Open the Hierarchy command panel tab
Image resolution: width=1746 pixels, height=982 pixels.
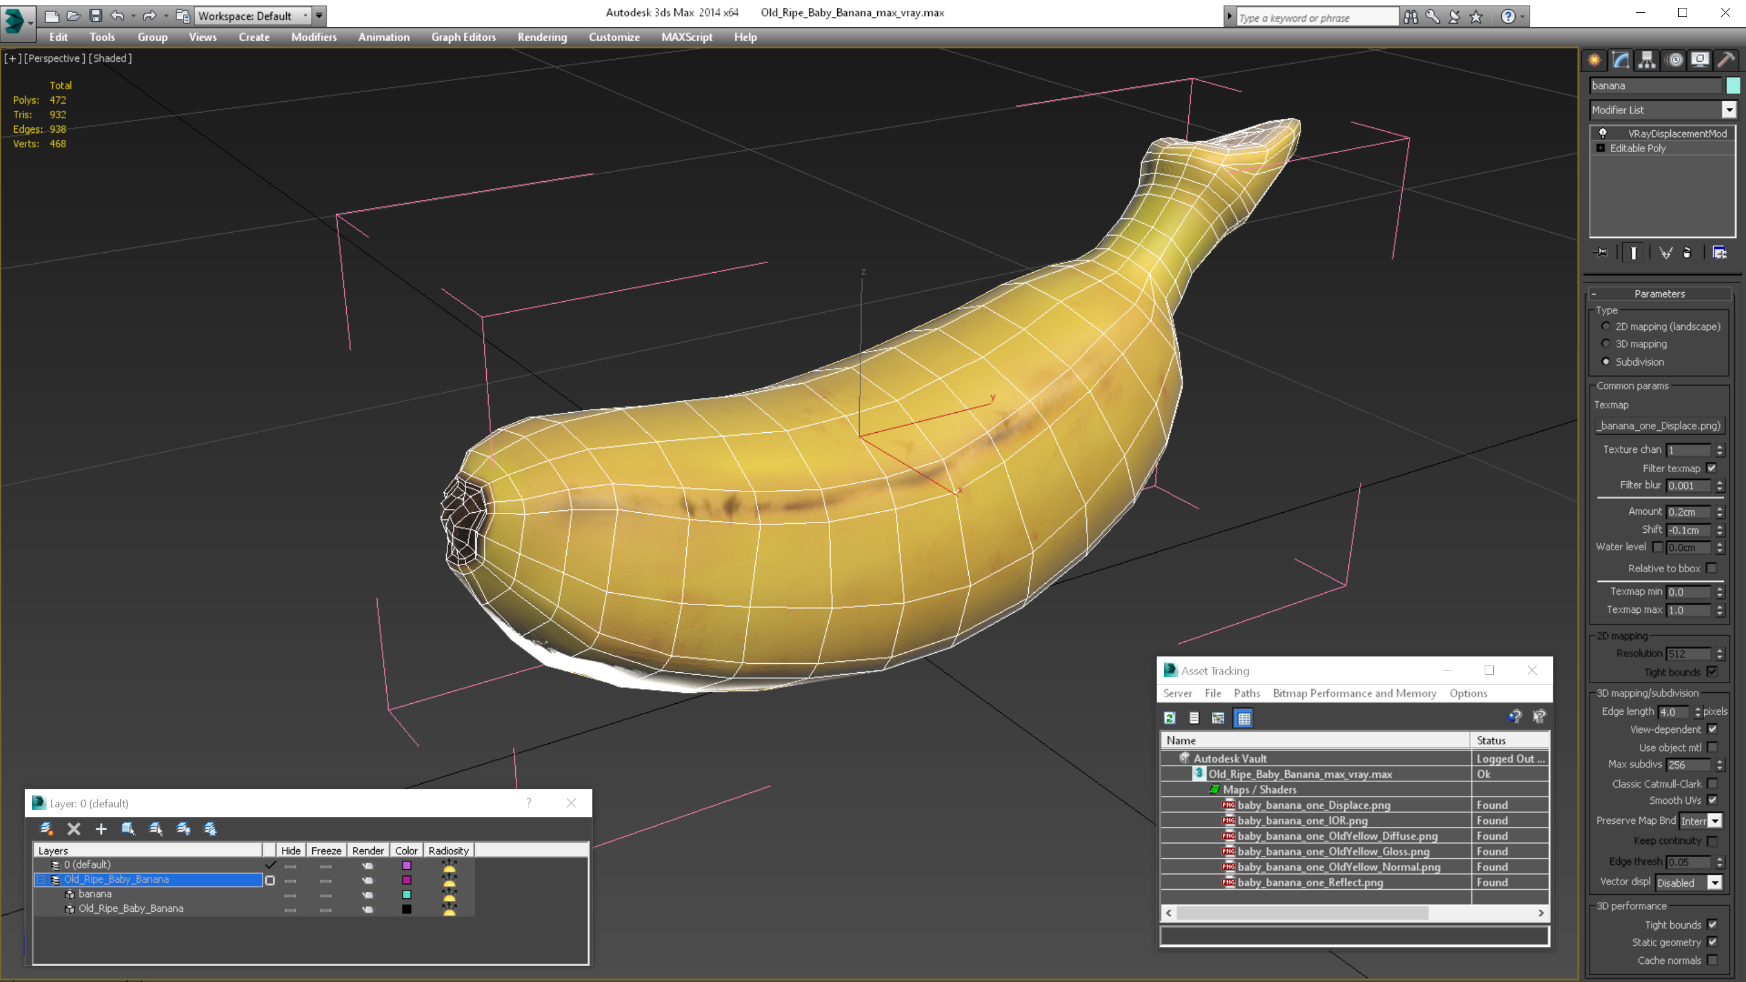tap(1647, 61)
